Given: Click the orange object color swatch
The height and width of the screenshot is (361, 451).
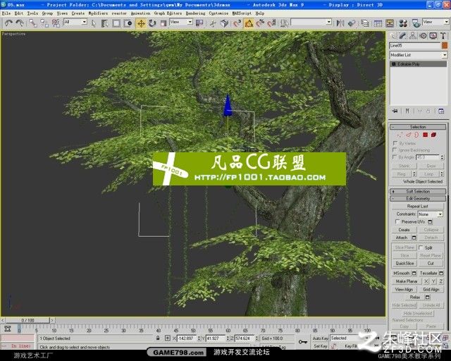Looking at the screenshot, I should tap(445, 46).
